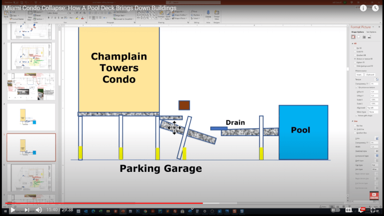
Task: Click the YouTube play button
Action: [x=13, y=210]
